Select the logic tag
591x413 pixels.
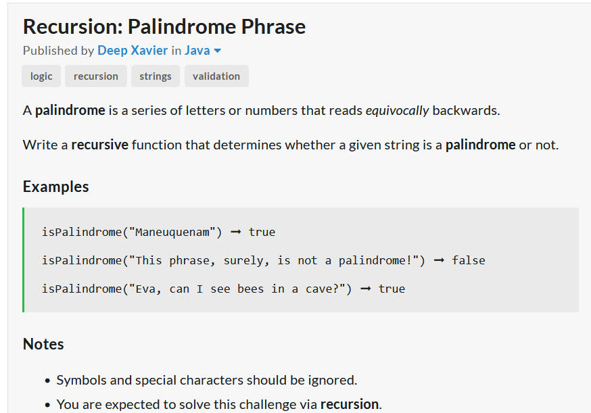(41, 76)
